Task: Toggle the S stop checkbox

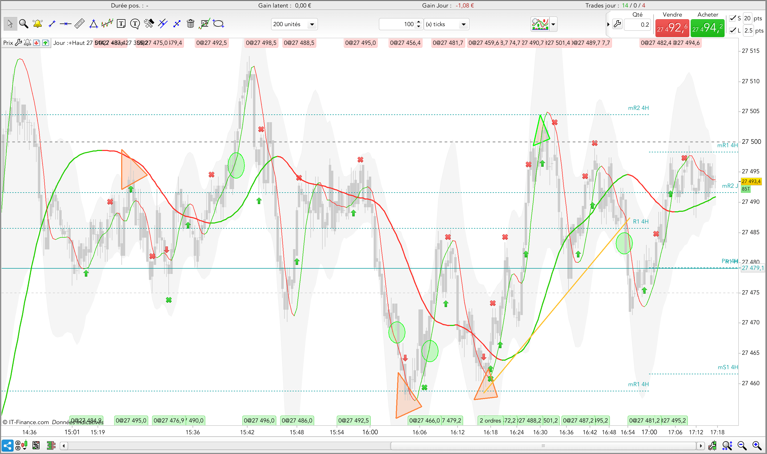Action: 732,18
